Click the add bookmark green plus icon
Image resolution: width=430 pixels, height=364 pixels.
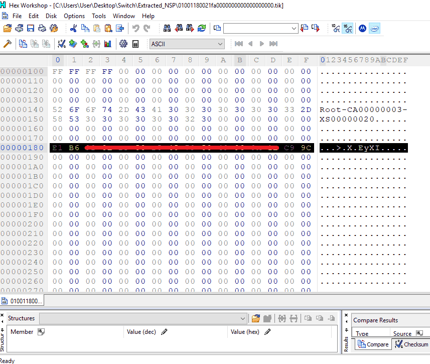73,44
